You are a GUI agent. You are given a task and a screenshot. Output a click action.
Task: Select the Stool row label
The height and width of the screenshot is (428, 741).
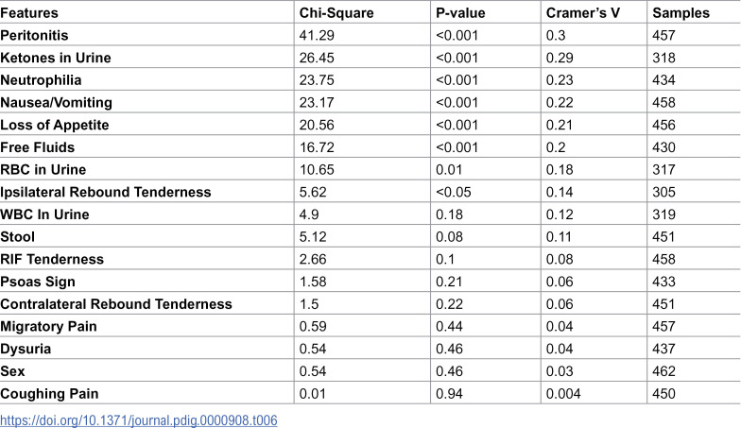(17, 236)
